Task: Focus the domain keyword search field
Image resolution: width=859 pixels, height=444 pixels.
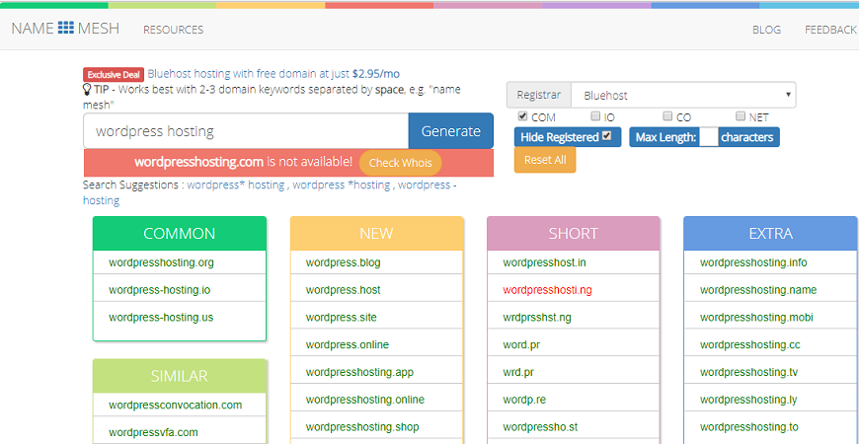Action: [246, 131]
